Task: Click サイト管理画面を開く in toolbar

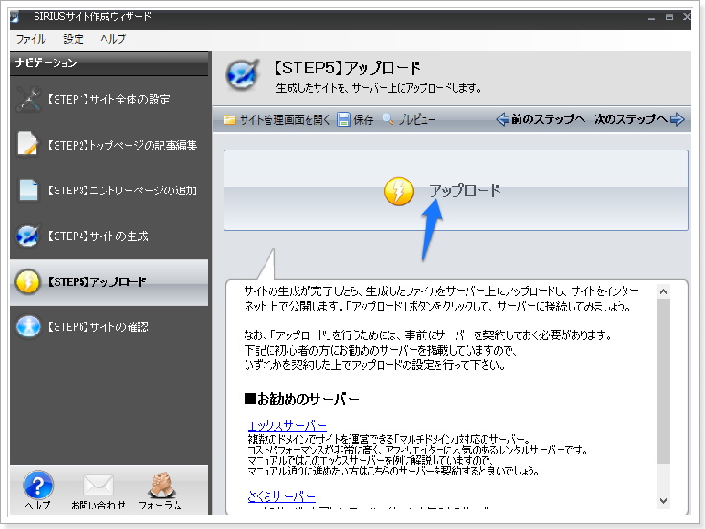Action: coord(285,120)
